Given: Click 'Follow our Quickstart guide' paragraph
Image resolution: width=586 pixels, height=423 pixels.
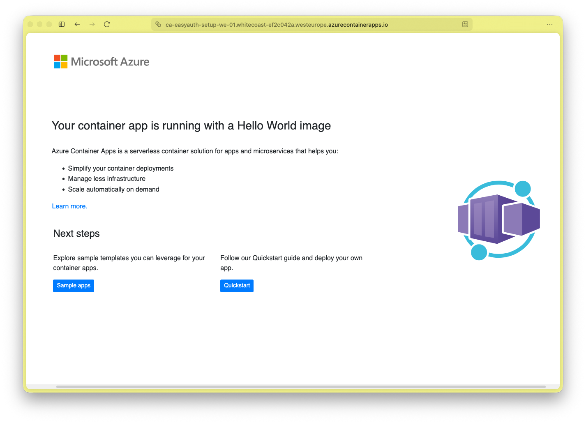Looking at the screenshot, I should coord(291,263).
